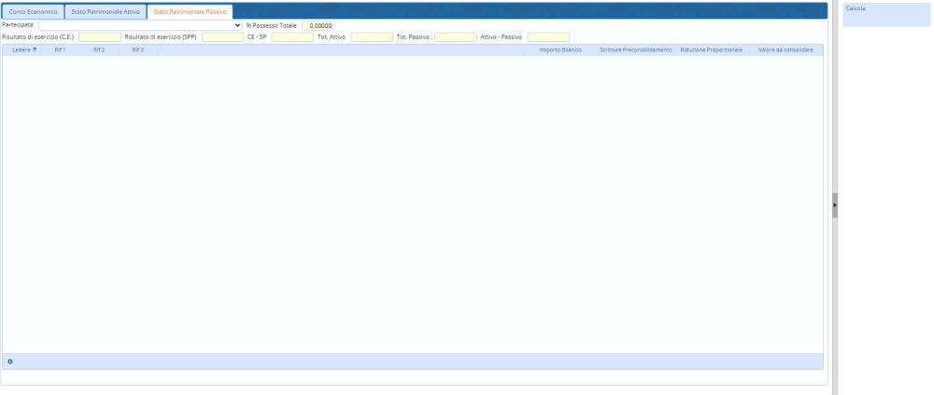The image size is (934, 395).
Task: Open the Stato Patrimoniale Attivo tab
Action: point(106,11)
